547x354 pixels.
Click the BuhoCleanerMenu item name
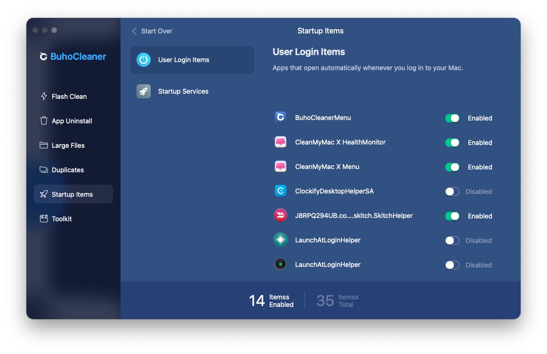(x=323, y=118)
